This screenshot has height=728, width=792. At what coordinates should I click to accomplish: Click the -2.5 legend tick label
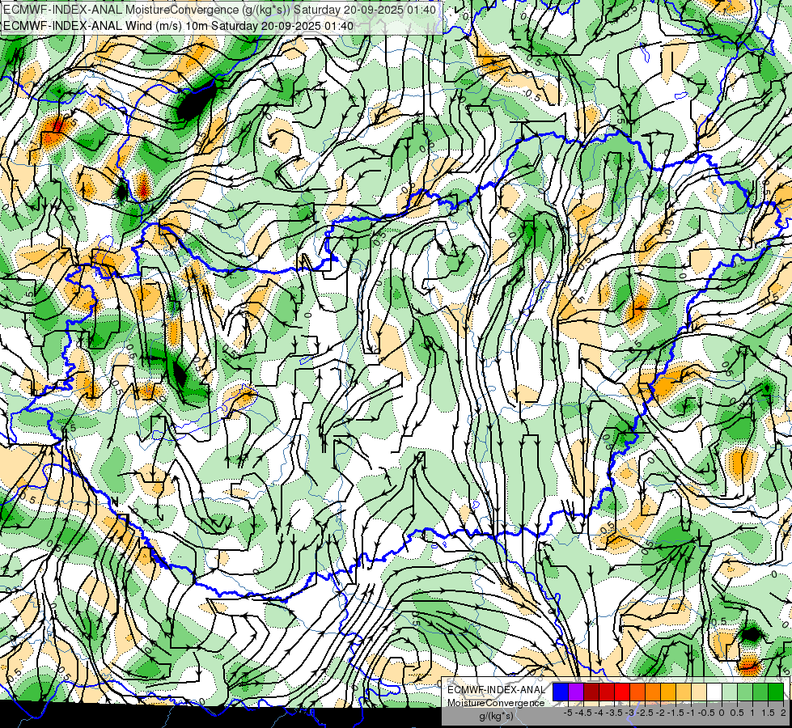[645, 713]
